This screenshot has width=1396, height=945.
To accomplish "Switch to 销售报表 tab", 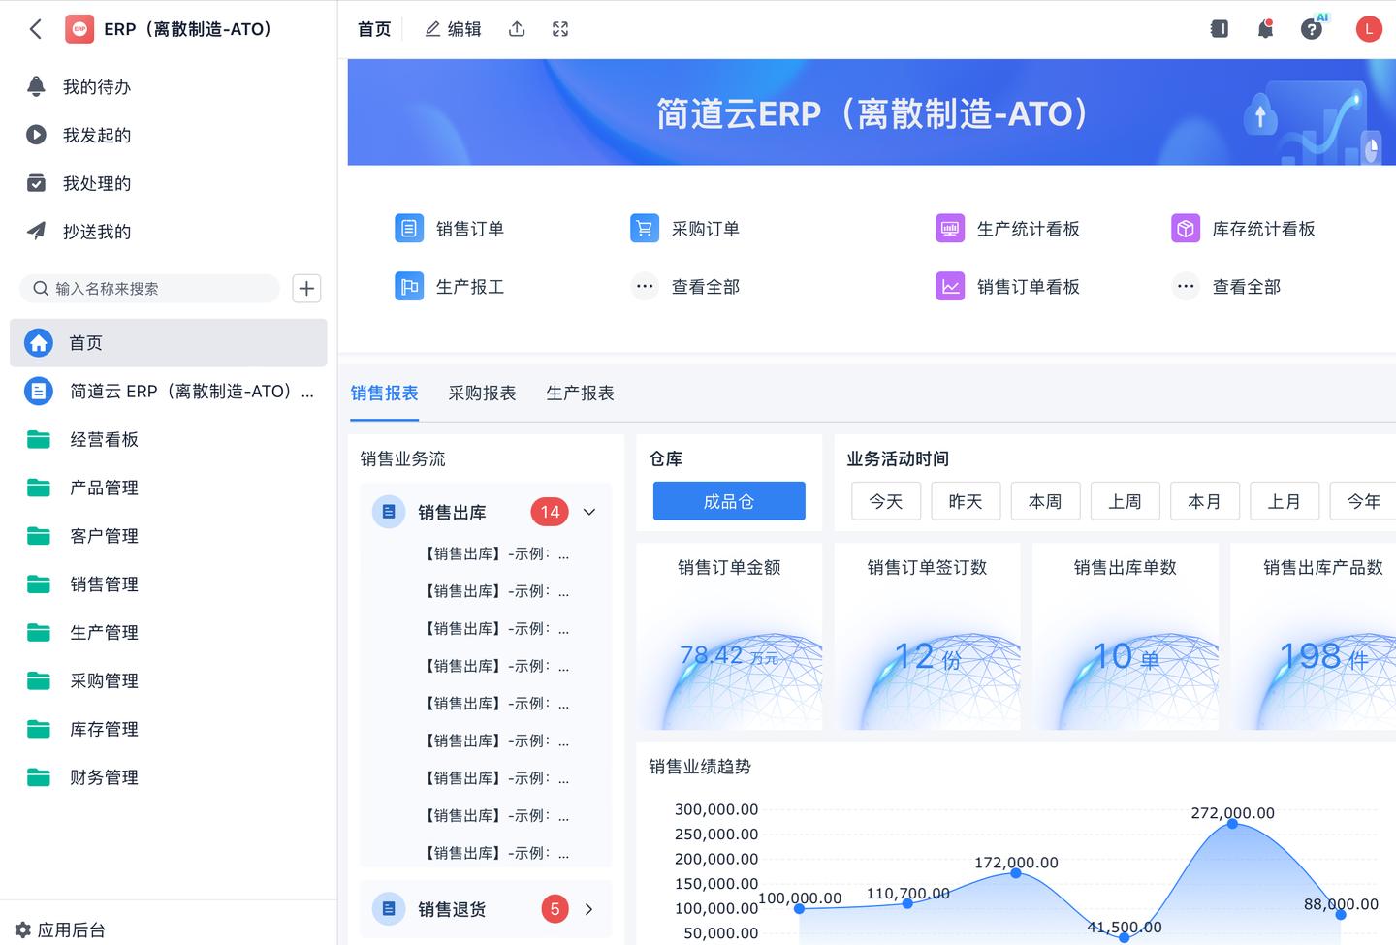I will [384, 394].
